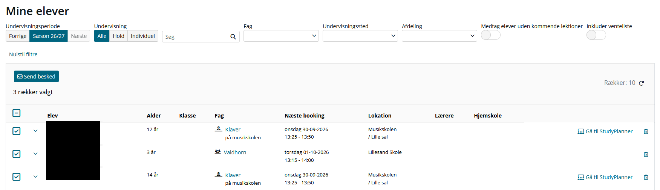Deselect all rows using header checkbox
This screenshot has height=190, width=660.
(17, 113)
